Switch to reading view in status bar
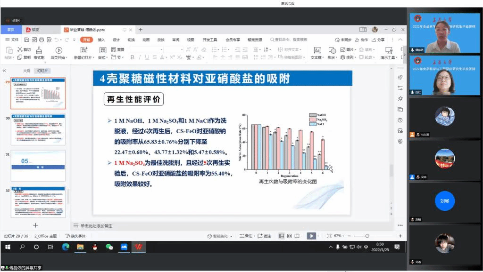This screenshot has height=272, width=483. click(x=298, y=236)
